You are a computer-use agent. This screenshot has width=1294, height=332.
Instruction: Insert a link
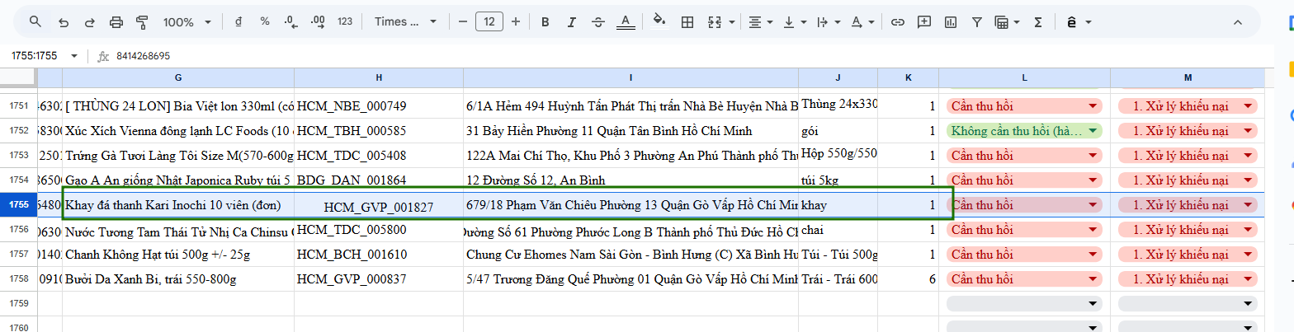[x=898, y=21]
